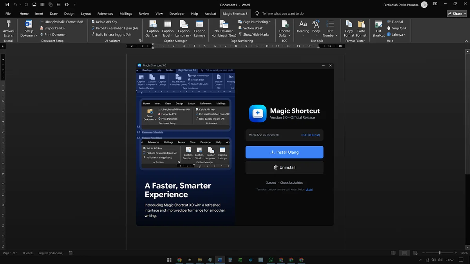Click Italic Bahasa Inggris (AI)

coord(111,34)
